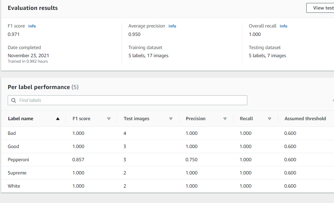The height and width of the screenshot is (203, 334).
Task: Click the Precision column header
Action: (196, 119)
